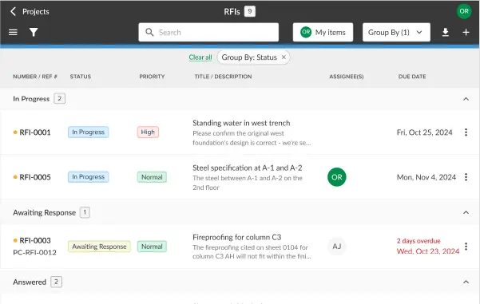Click Normal priority badge on RFI-0005
This screenshot has width=480, height=304.
click(152, 177)
